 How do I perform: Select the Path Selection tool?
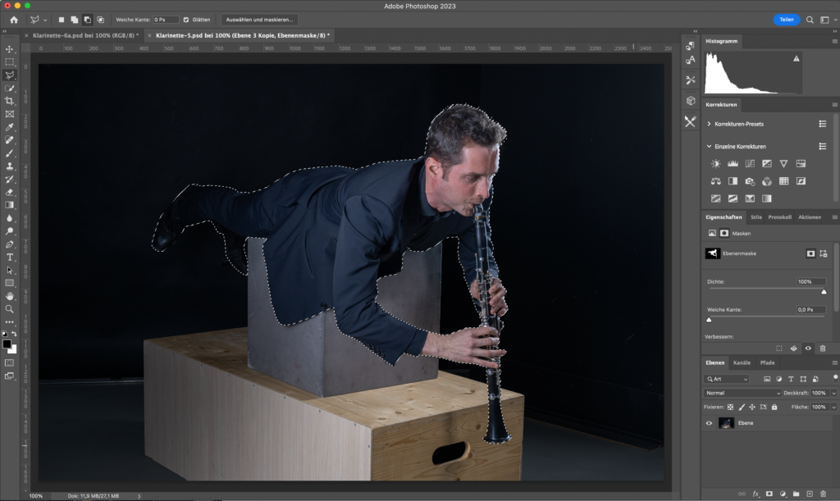pyautogui.click(x=10, y=270)
